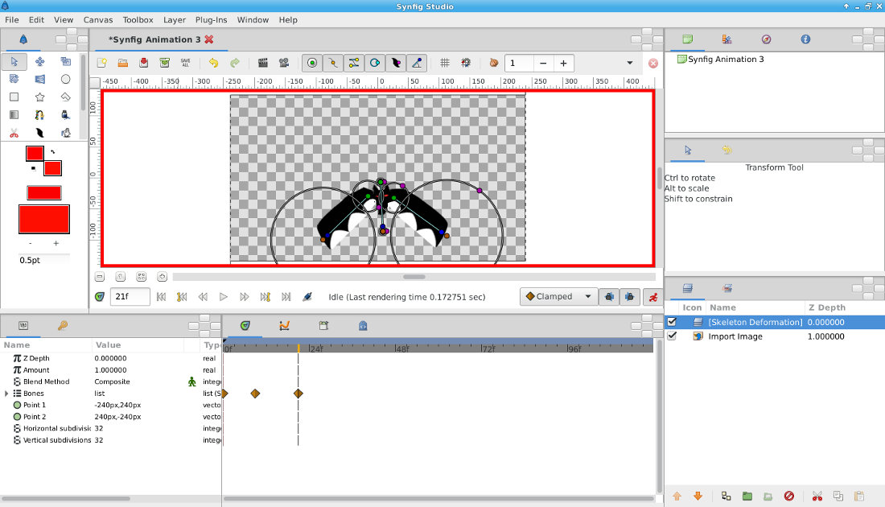Click the Open file toolbar icon
885x507 pixels.
click(x=122, y=64)
